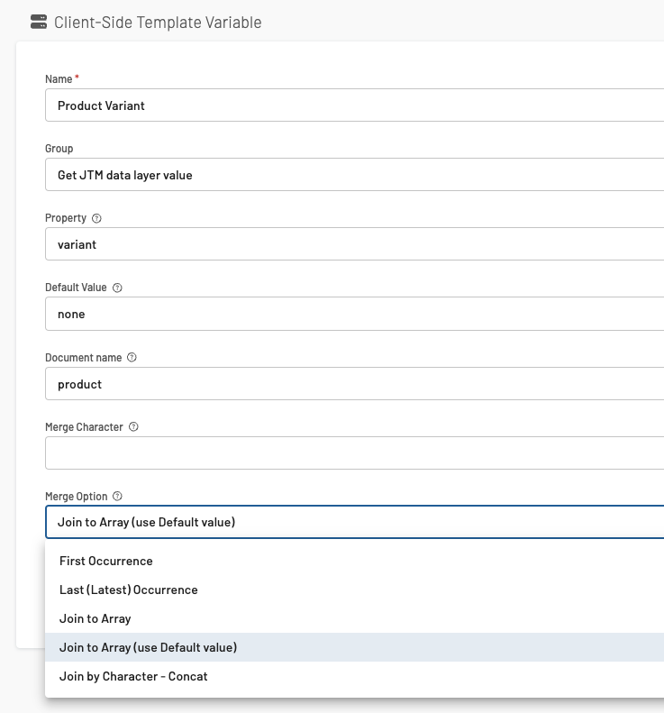Click the Client-Side Template Variable heading
The image size is (664, 713).
click(158, 23)
